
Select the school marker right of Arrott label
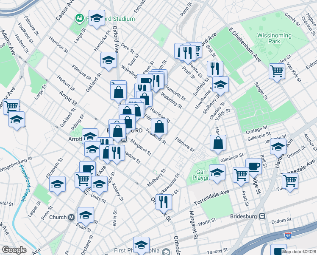point(90,136)
